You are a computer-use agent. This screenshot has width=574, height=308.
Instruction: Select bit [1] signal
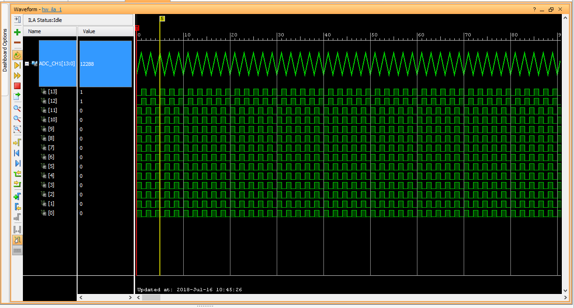point(51,203)
